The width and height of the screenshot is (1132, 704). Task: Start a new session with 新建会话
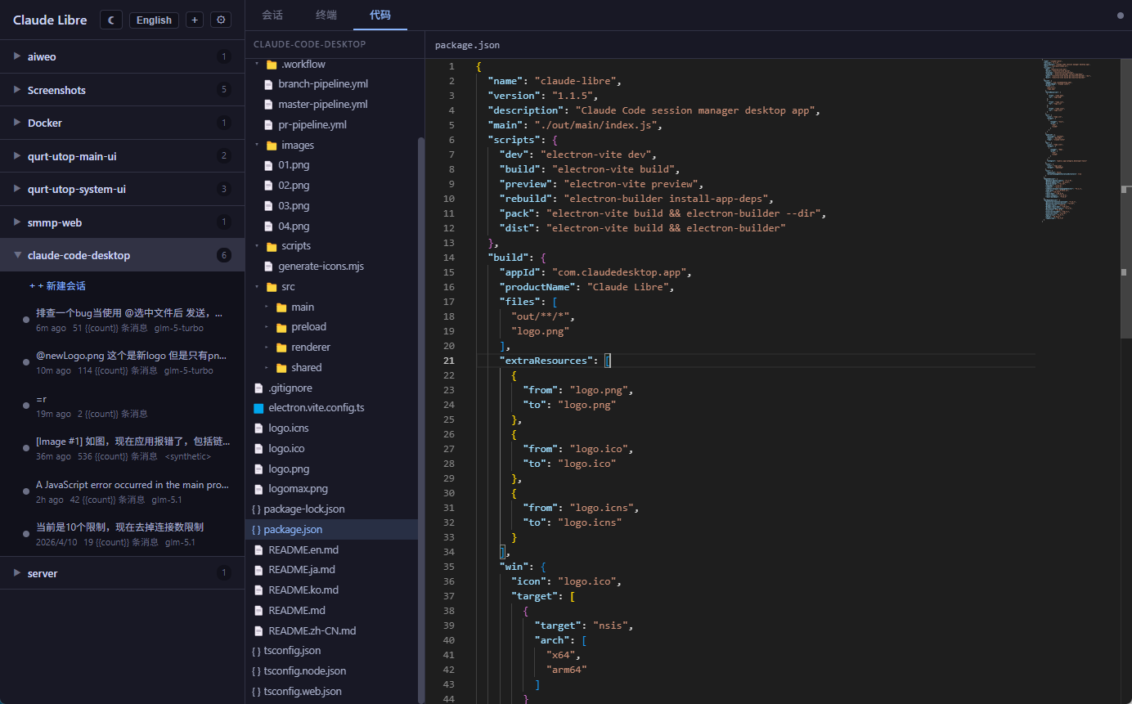click(x=57, y=286)
